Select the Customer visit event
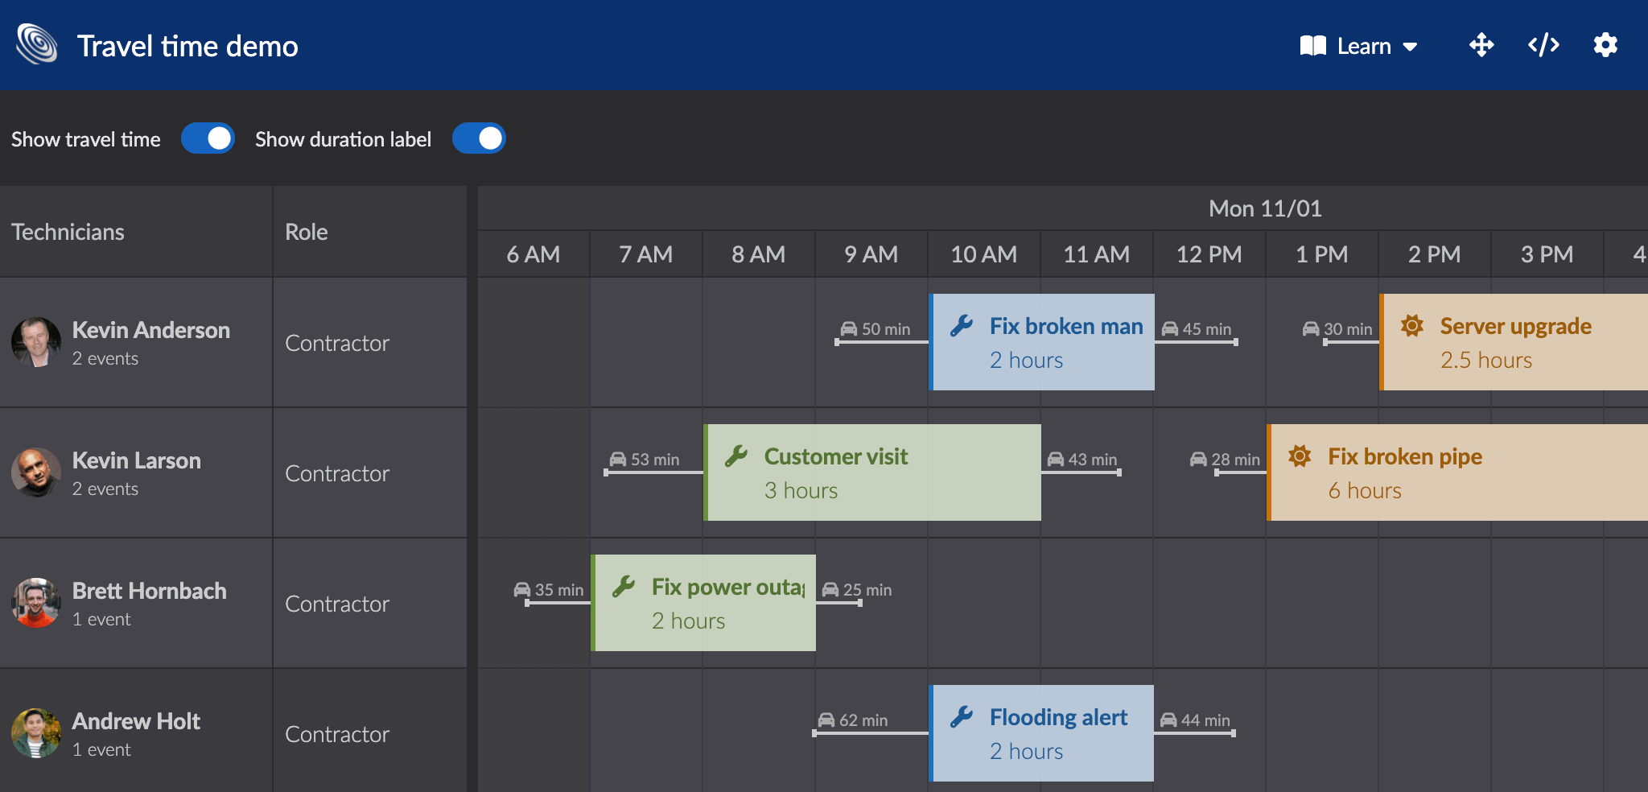 tap(873, 472)
